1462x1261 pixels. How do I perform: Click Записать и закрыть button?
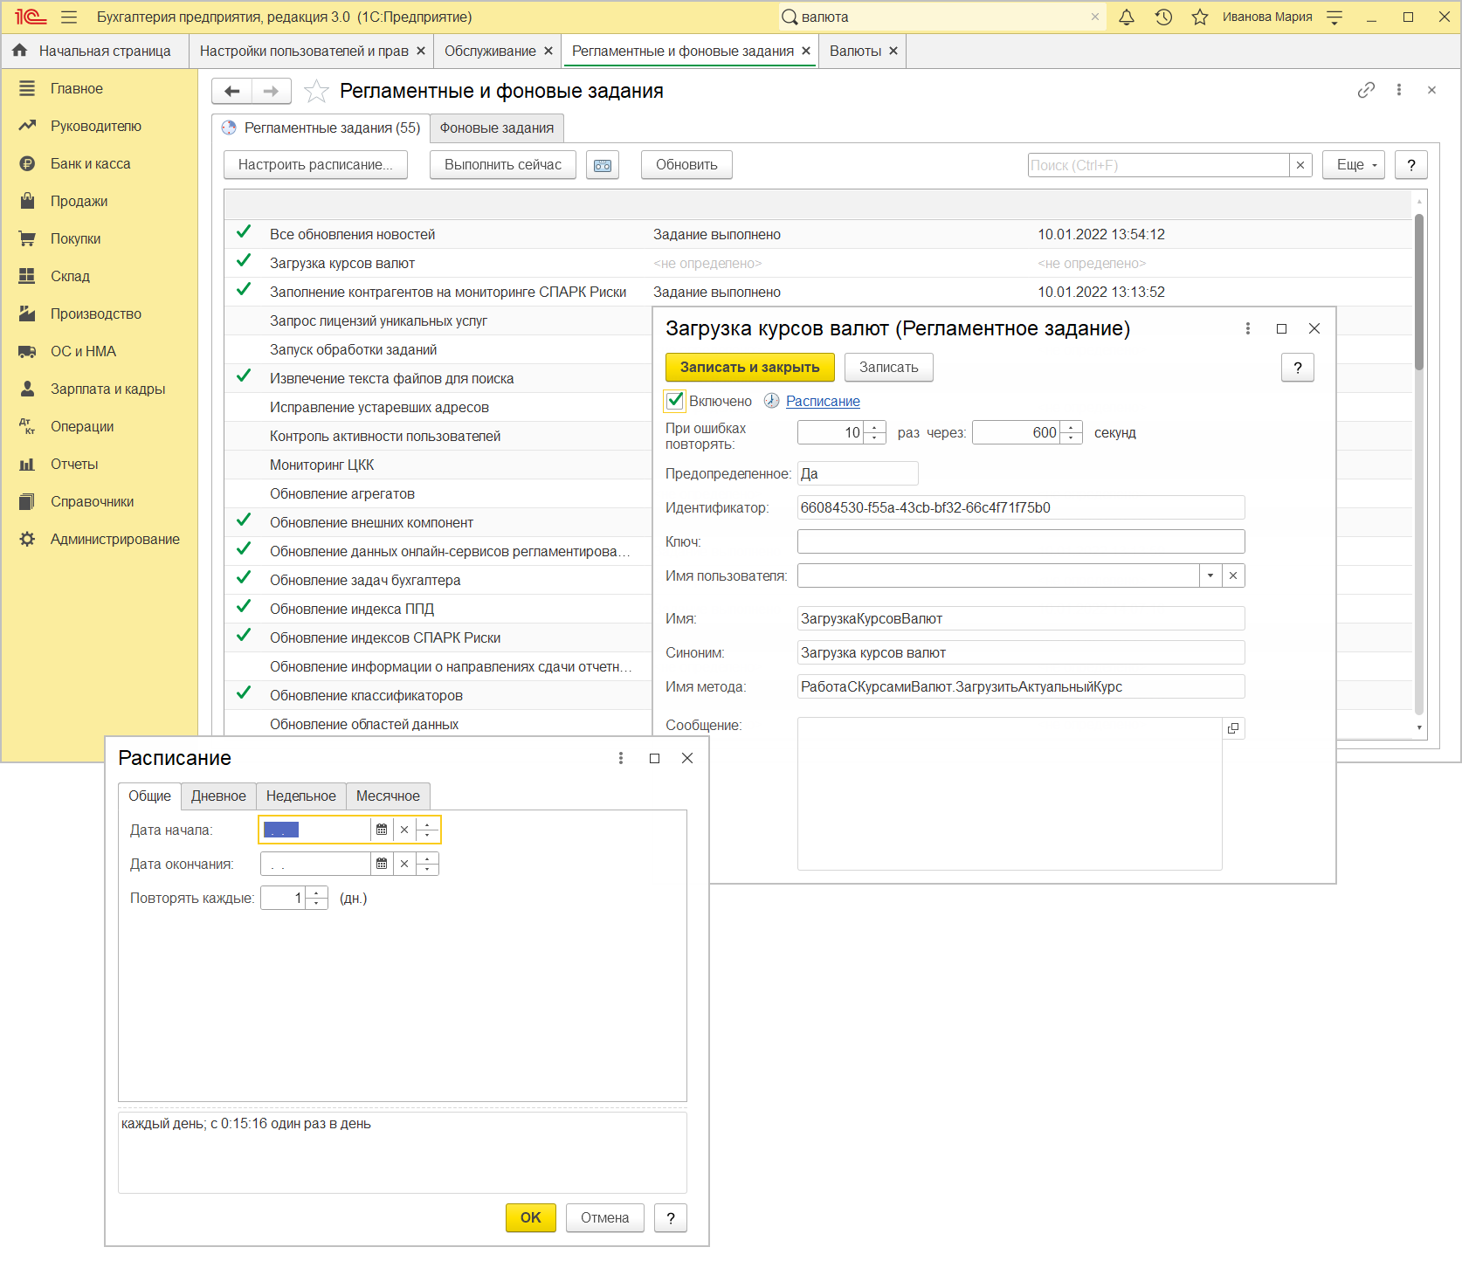pos(750,368)
